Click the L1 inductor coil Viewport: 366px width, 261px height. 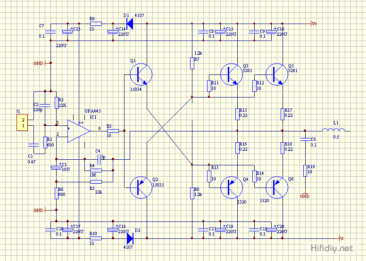tap(334, 130)
